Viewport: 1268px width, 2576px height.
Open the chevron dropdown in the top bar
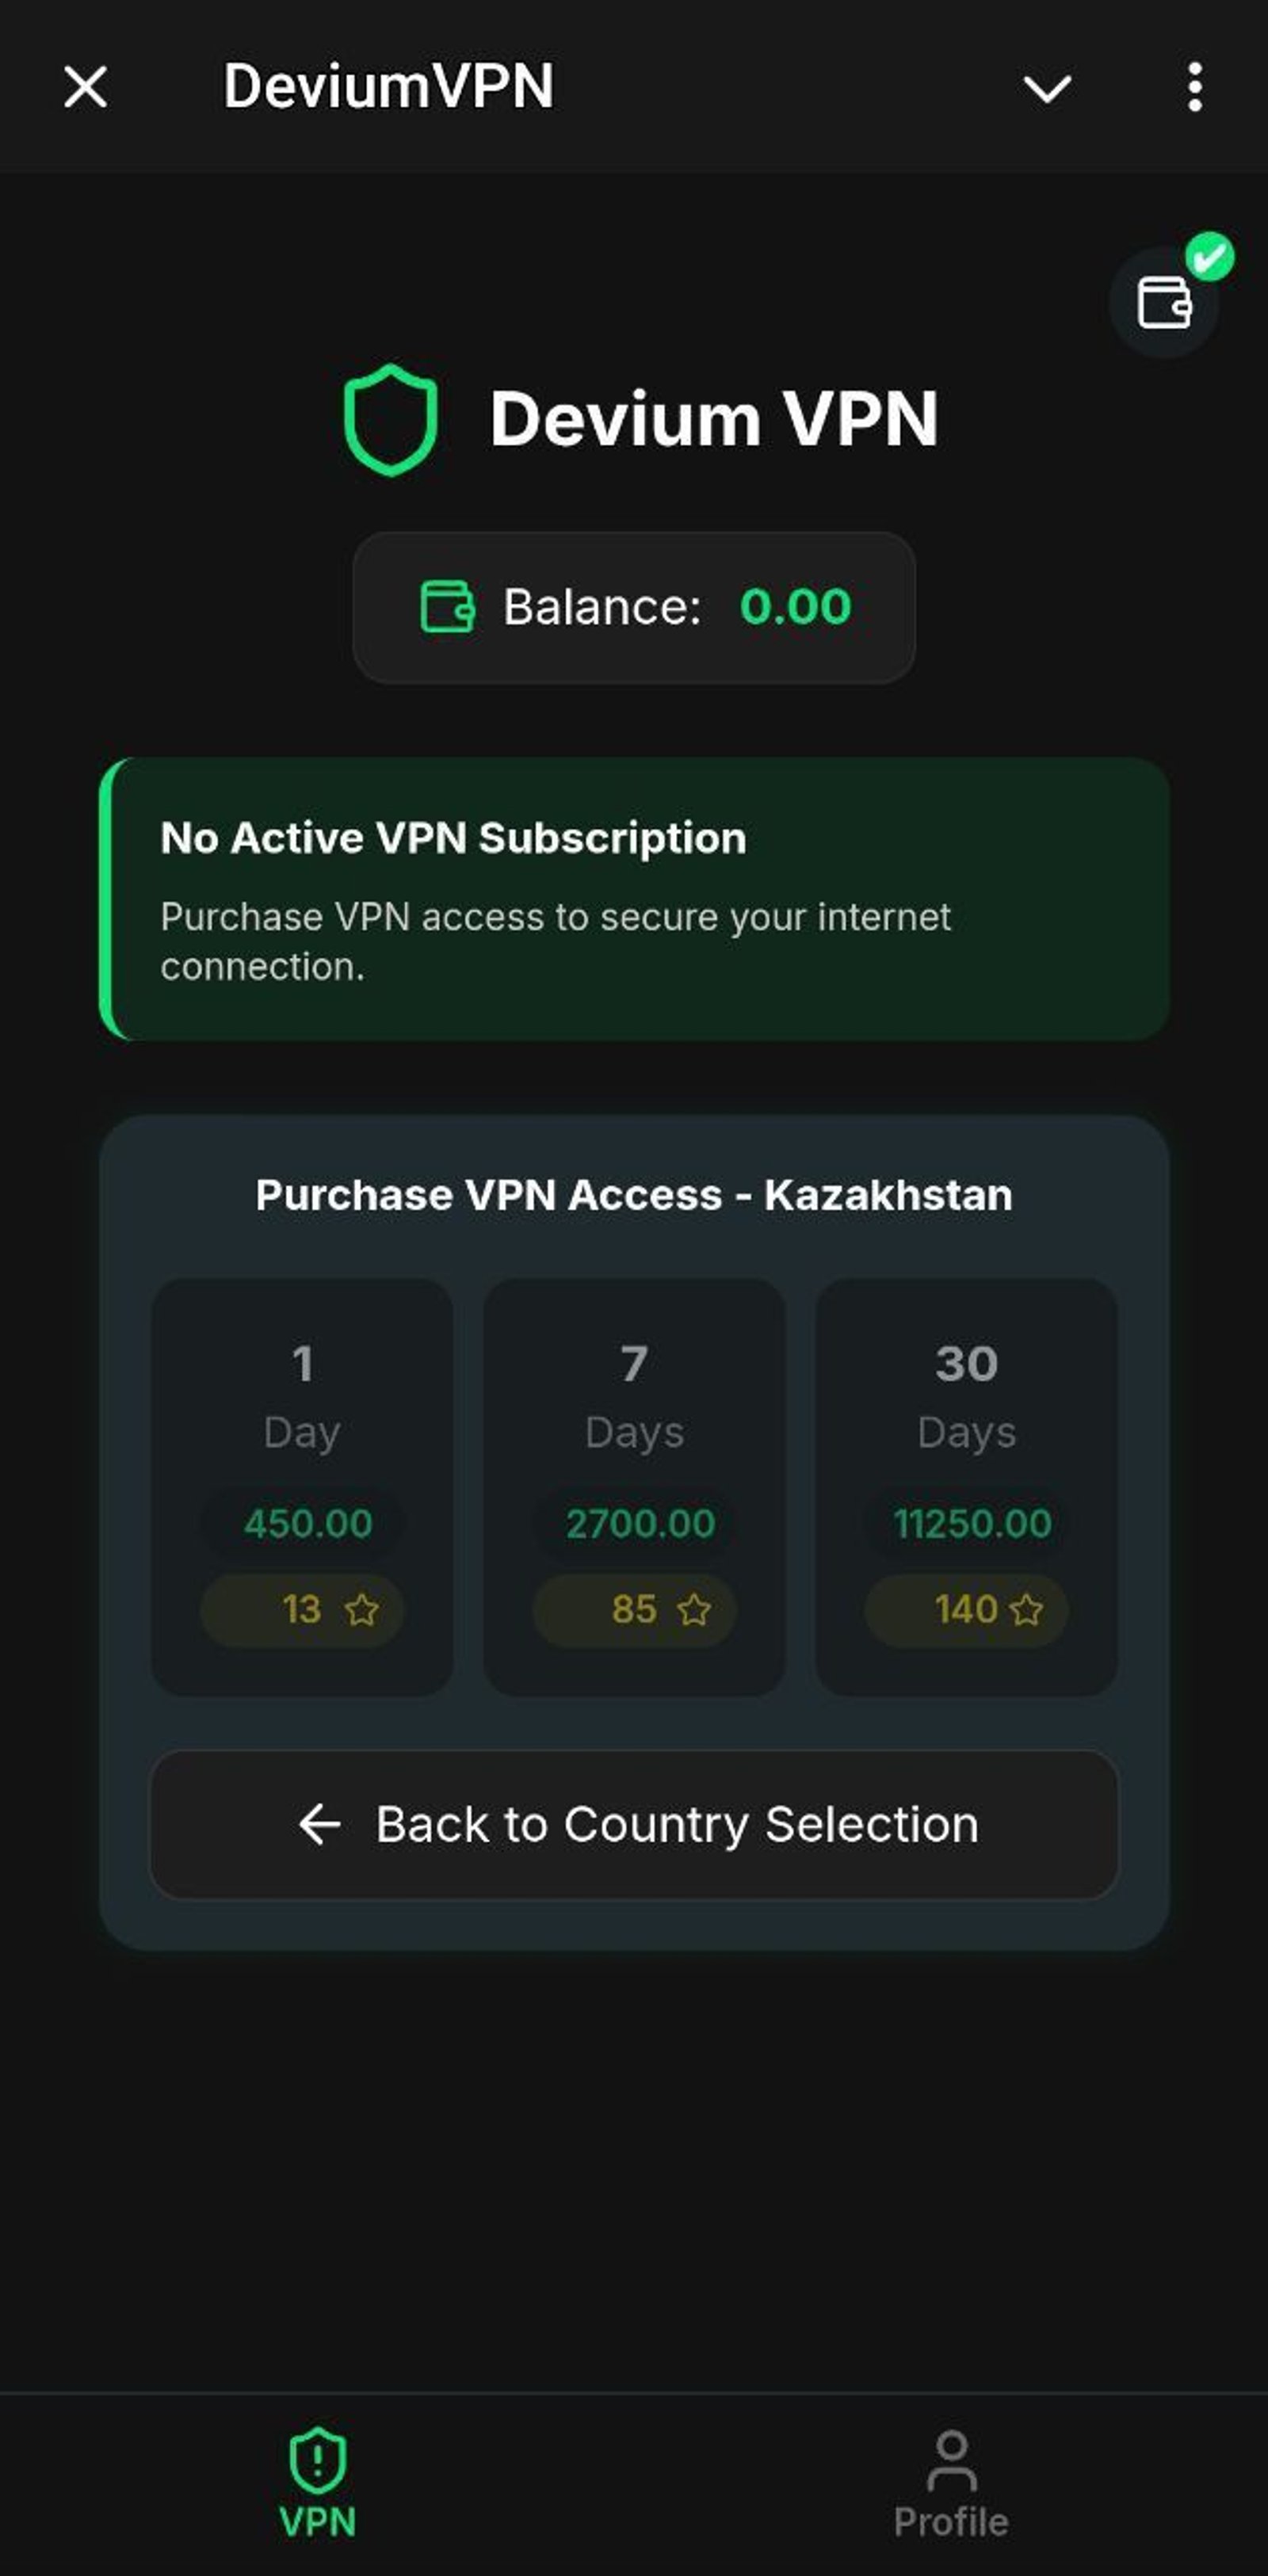[x=1046, y=90]
